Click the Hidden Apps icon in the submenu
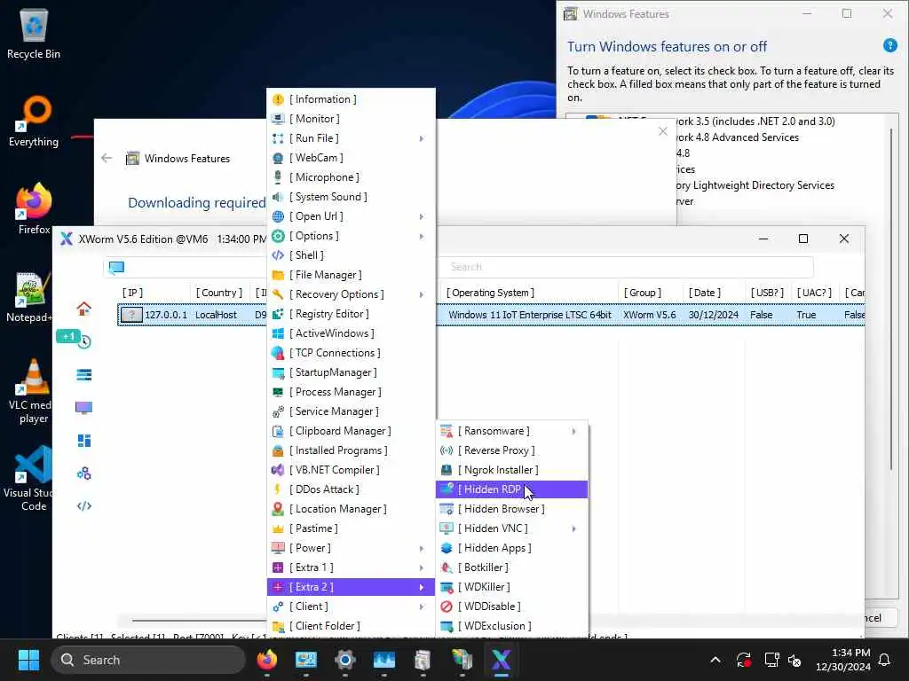The height and width of the screenshot is (681, 909). pos(447,548)
